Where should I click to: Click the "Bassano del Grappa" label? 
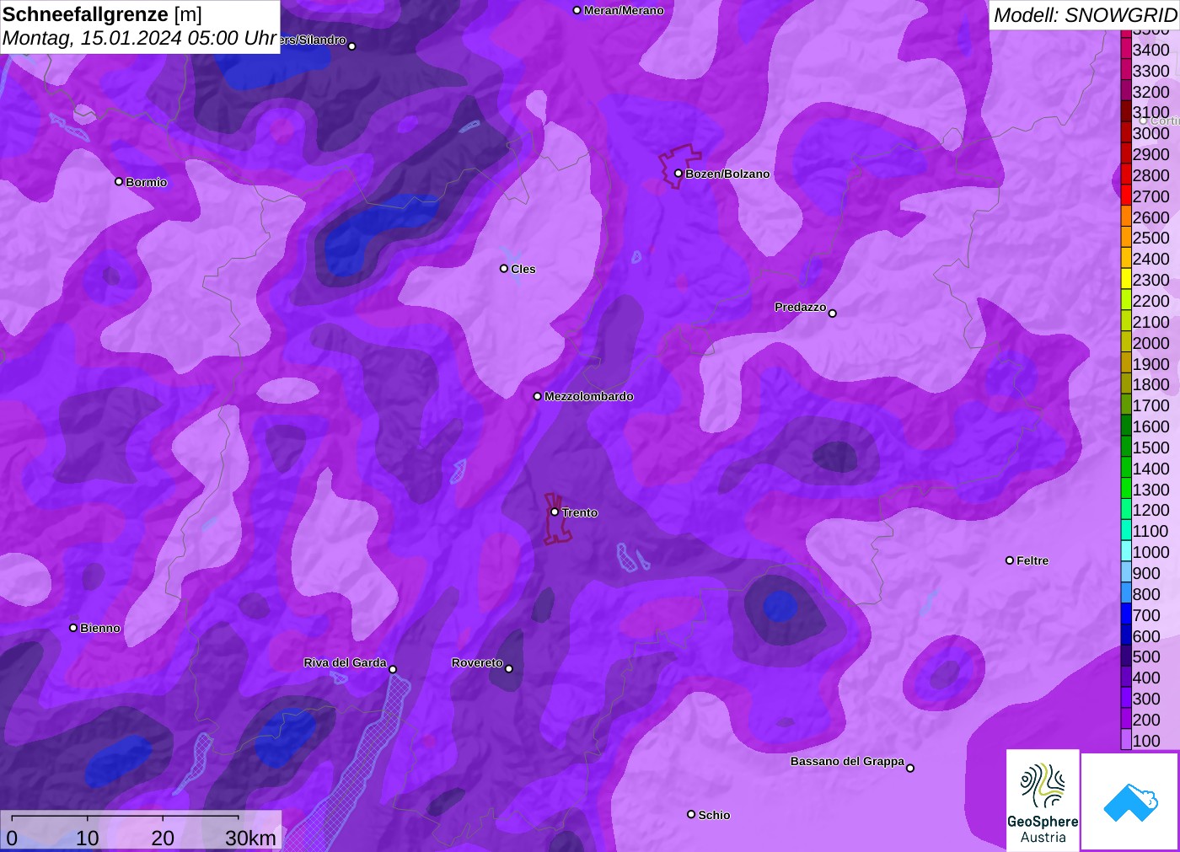847,761
